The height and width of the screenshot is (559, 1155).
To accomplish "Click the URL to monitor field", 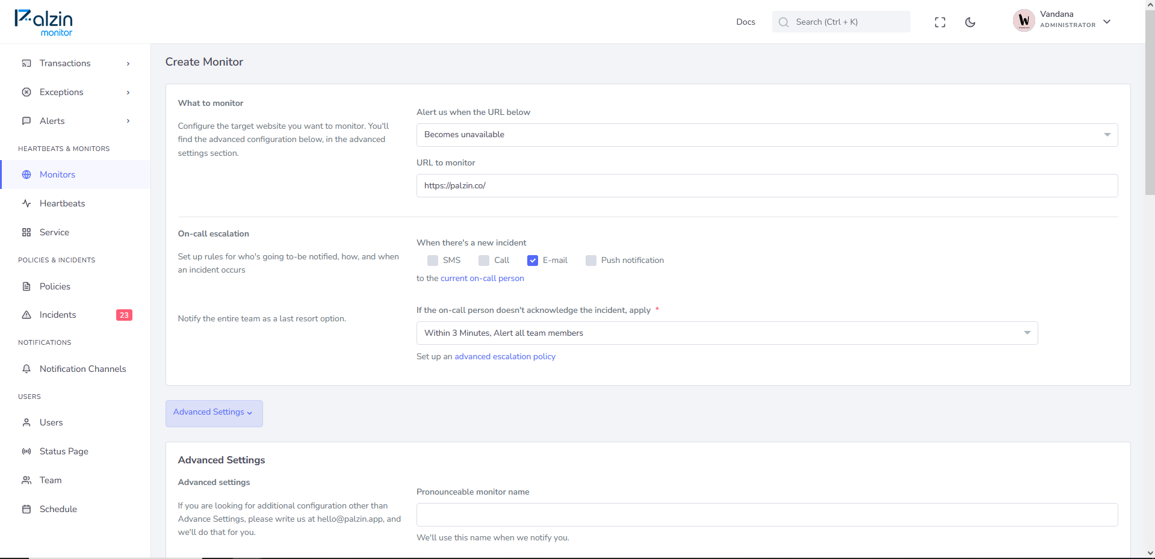I will click(x=767, y=185).
